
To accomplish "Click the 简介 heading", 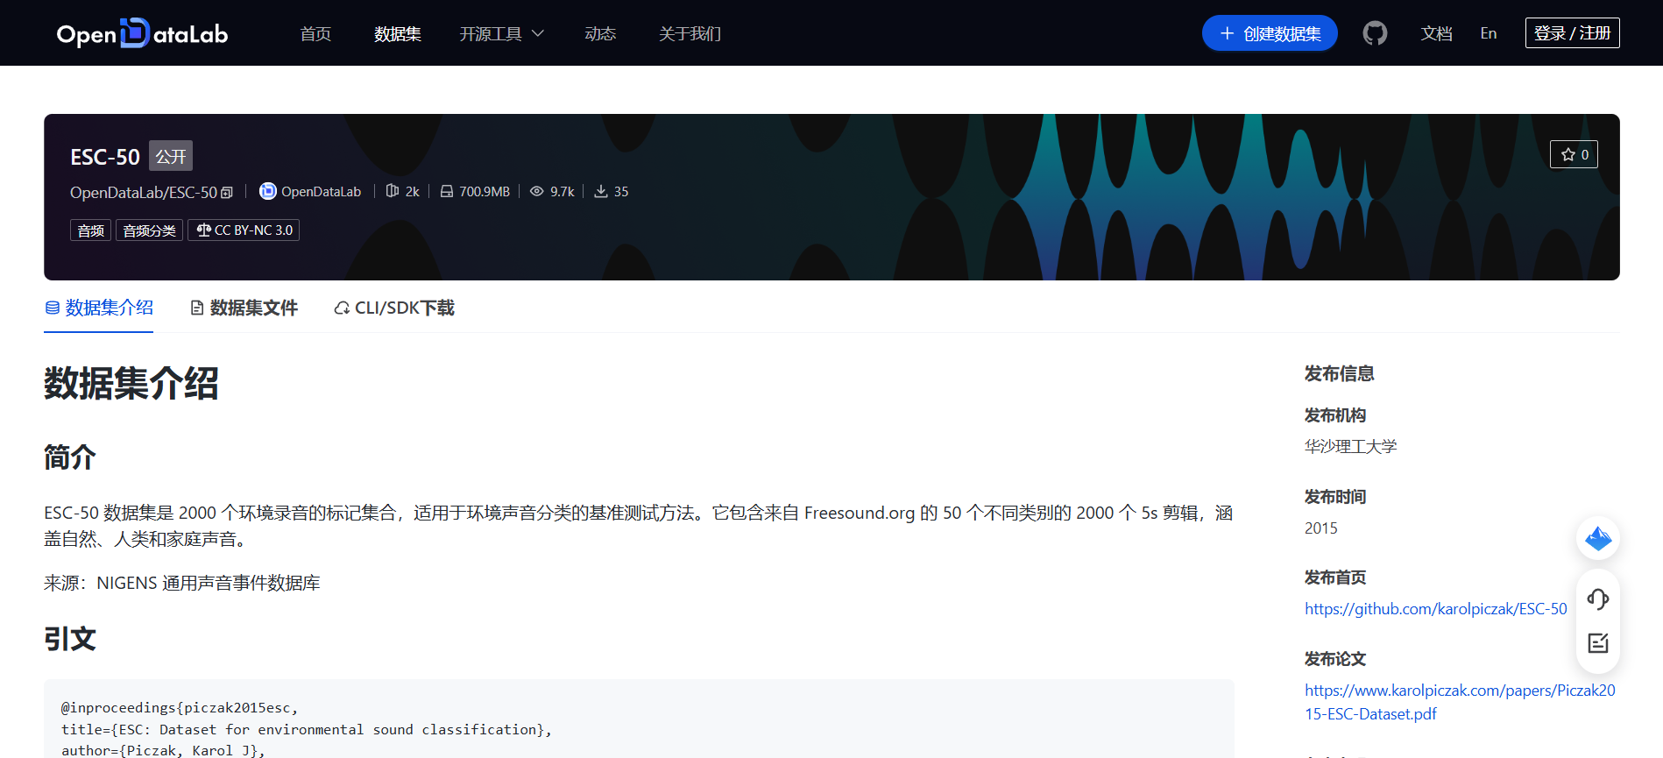I will click(70, 457).
